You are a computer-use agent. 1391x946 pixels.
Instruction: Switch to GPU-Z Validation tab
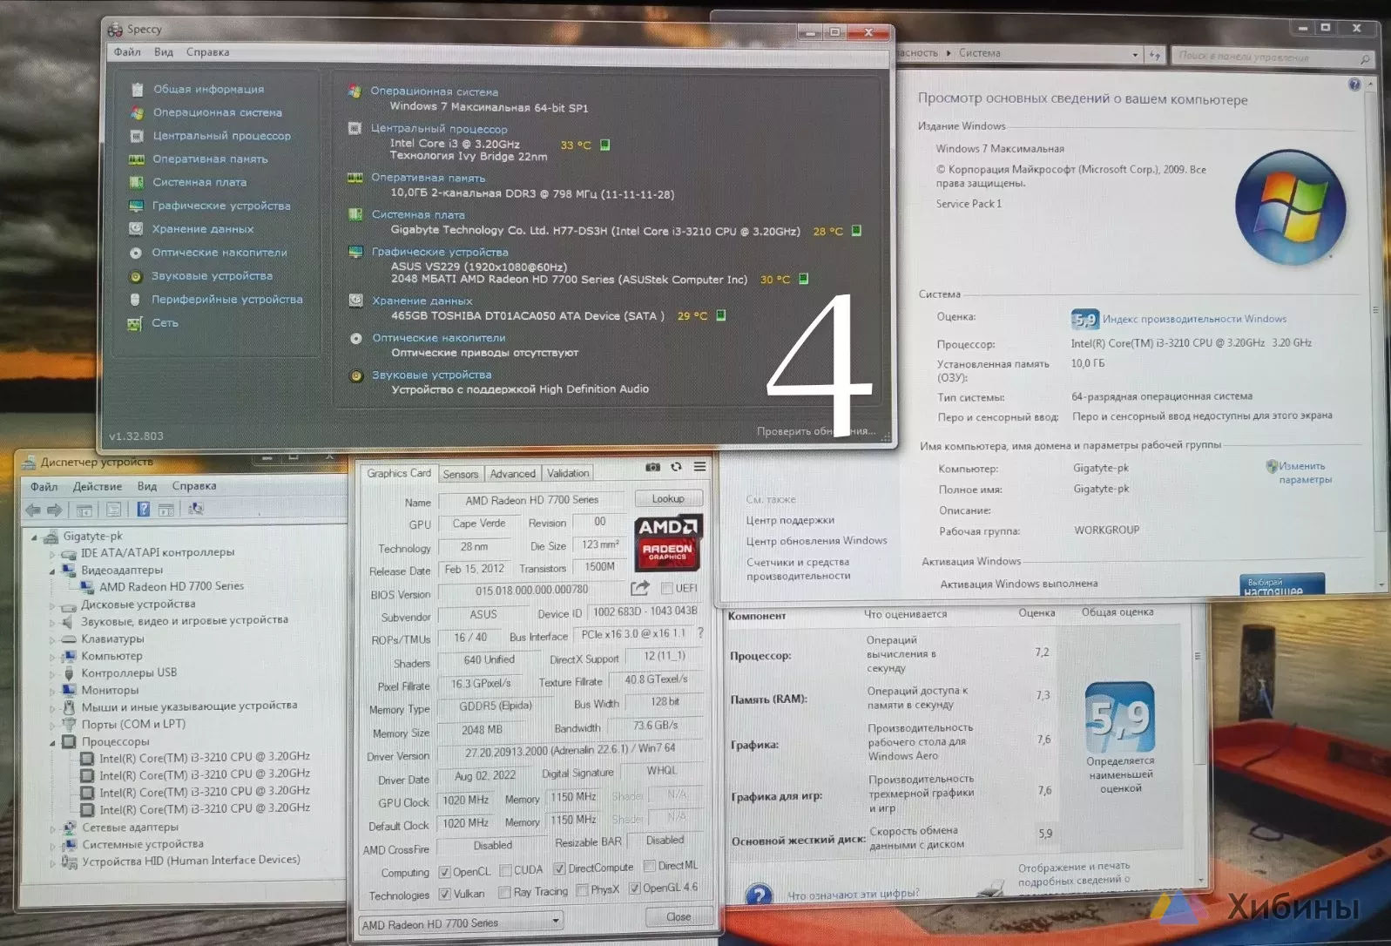[568, 473]
